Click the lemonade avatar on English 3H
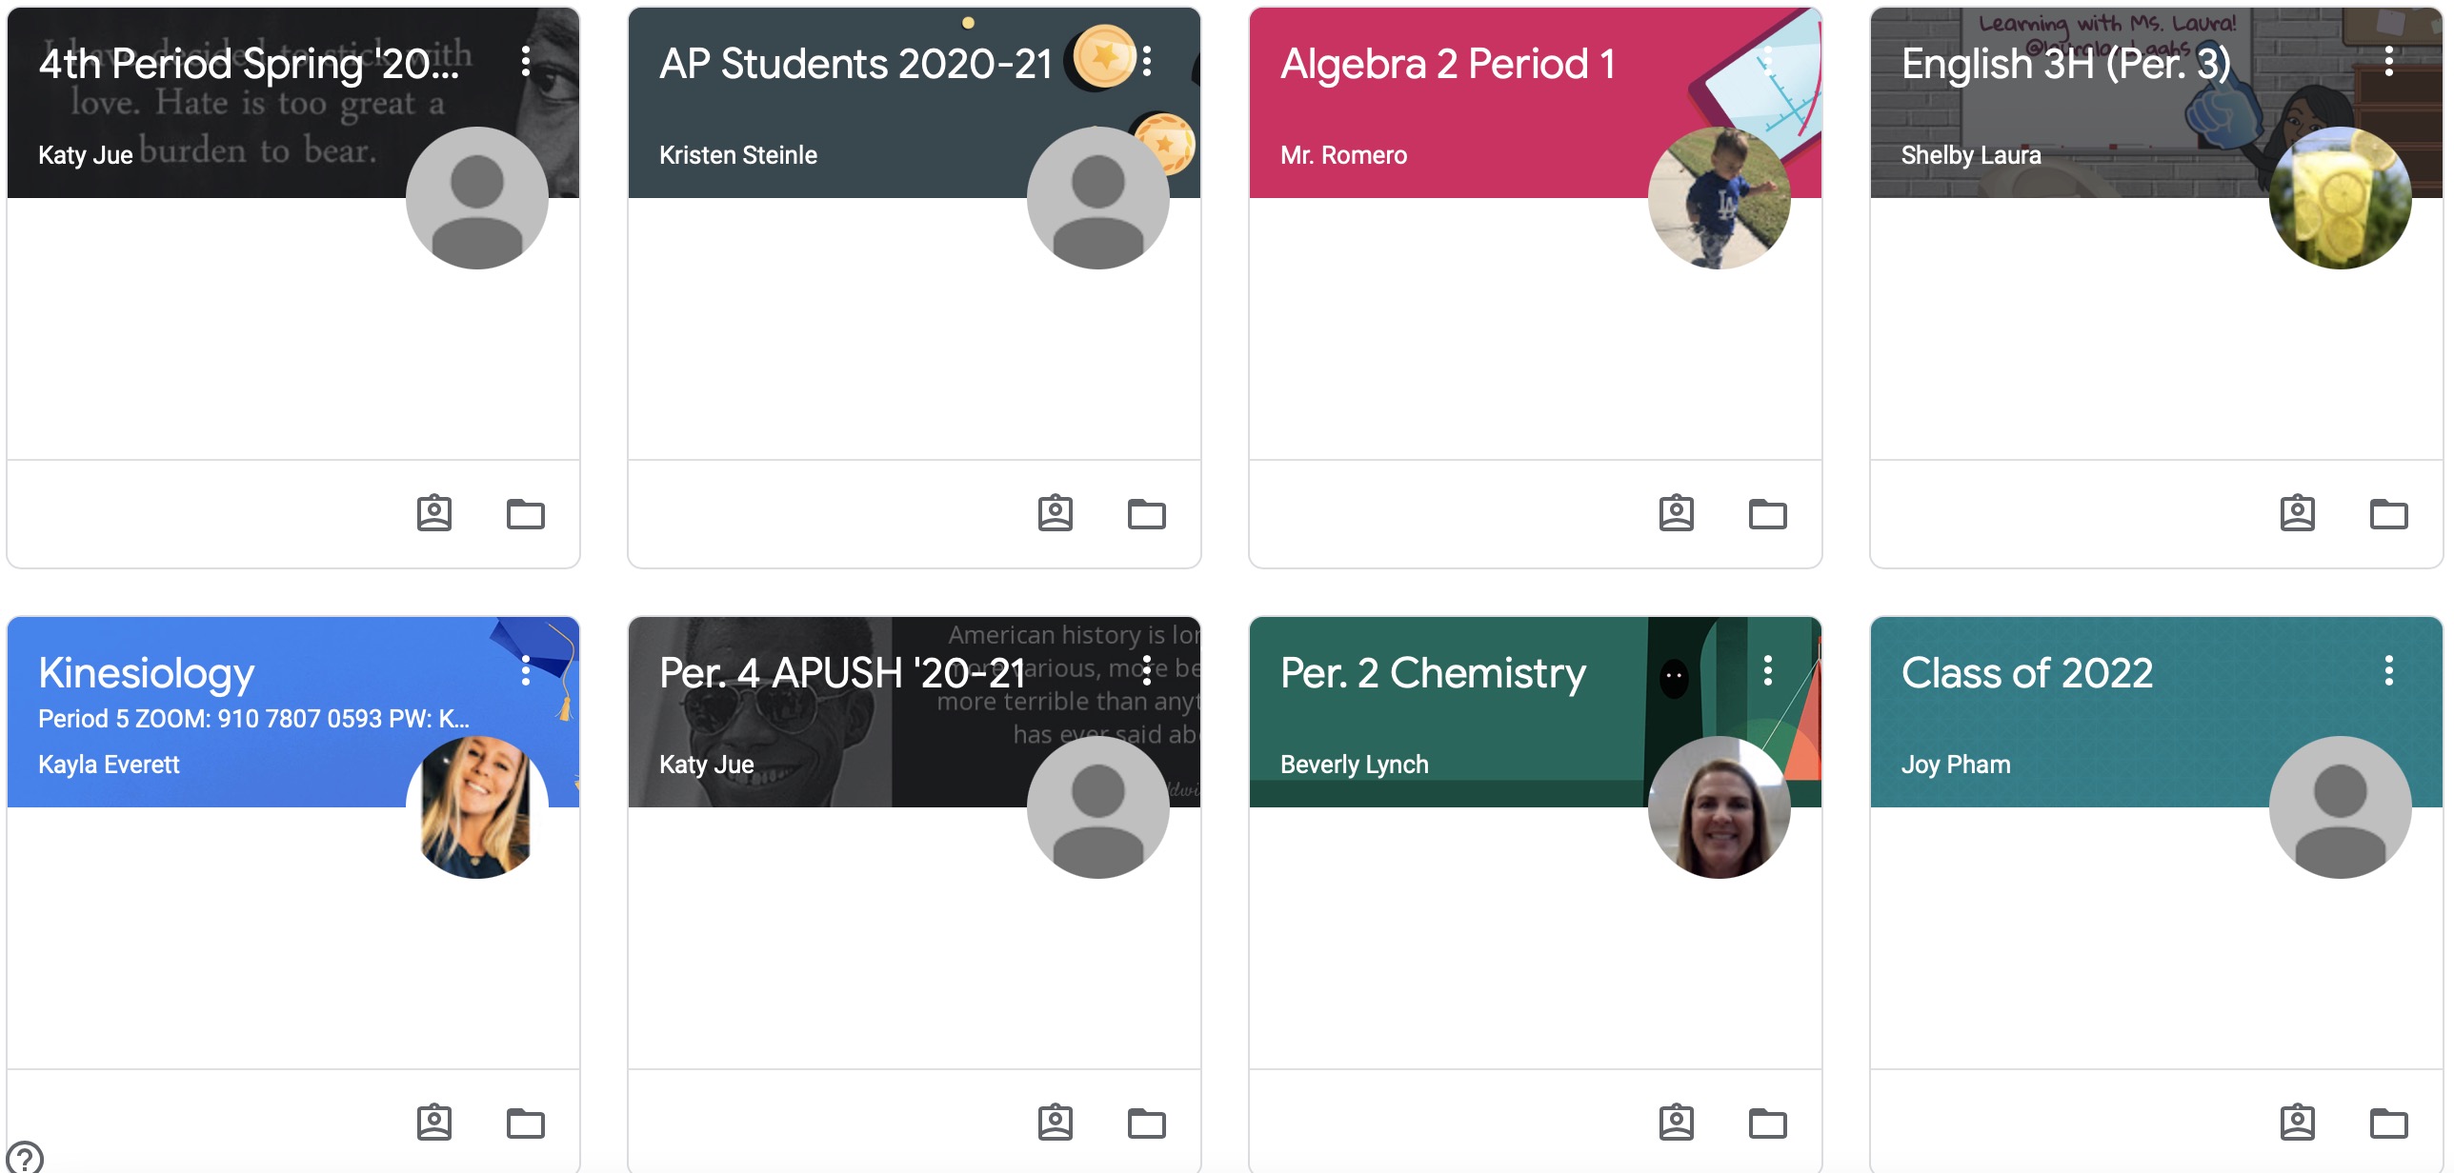The image size is (2454, 1173). click(2340, 198)
